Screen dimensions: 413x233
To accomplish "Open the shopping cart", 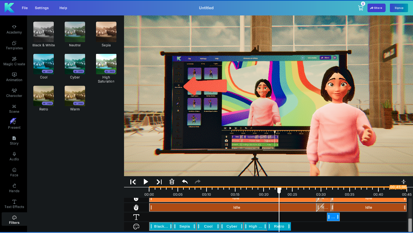I will point(361,8).
